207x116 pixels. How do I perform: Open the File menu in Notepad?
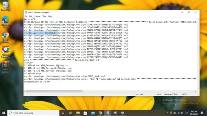tap(26, 16)
